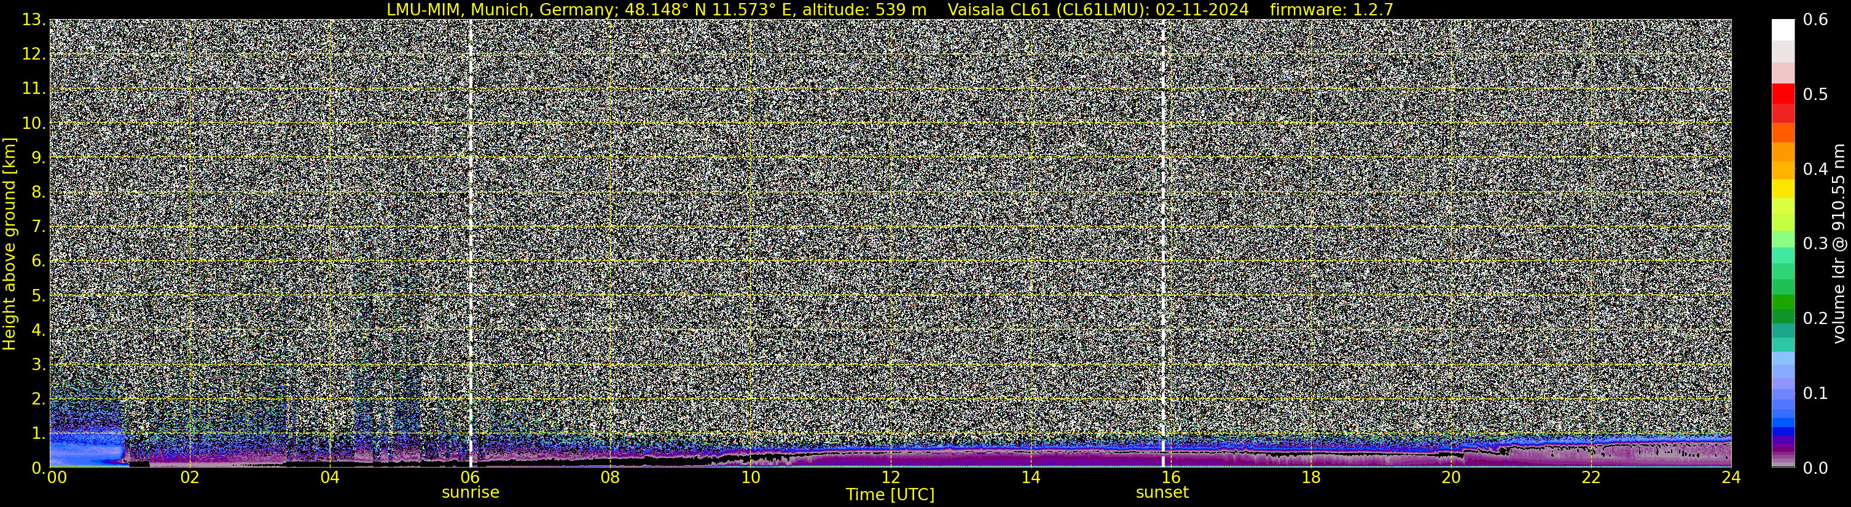Image resolution: width=1851 pixels, height=507 pixels.
Task: Click the '0.5' label on the colorbar
Action: 1816,95
